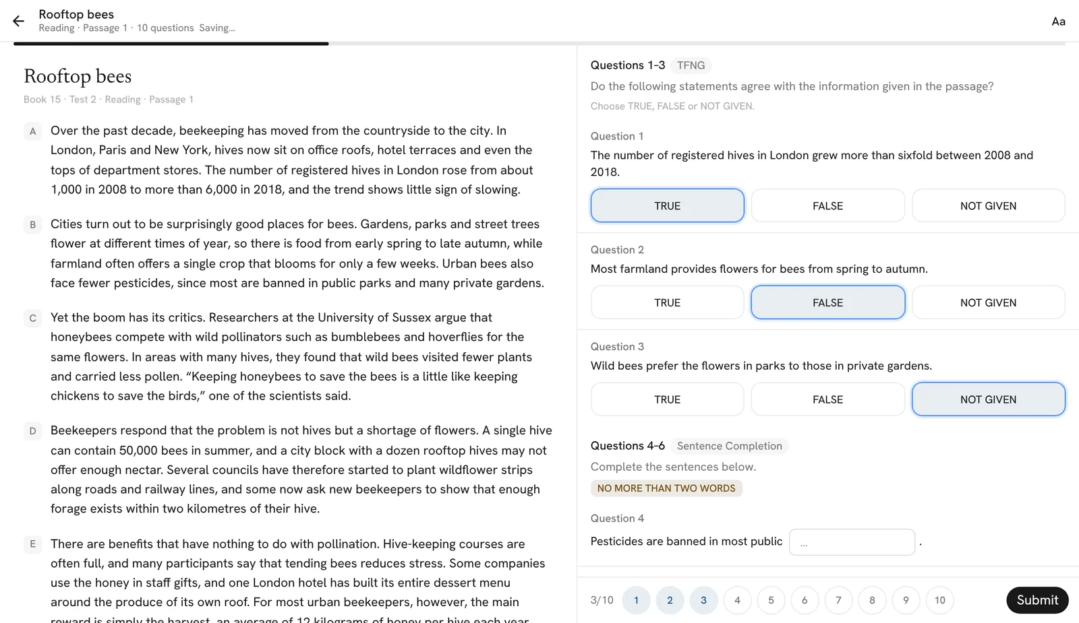Click the TFNG question type tag
Image resolution: width=1079 pixels, height=623 pixels.
[x=691, y=65]
